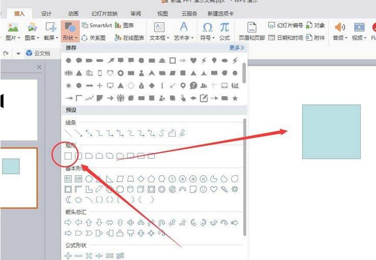This screenshot has width=376, height=260.
Task: Choose the horizontal text box shape in 基本形状
Action: (68, 179)
